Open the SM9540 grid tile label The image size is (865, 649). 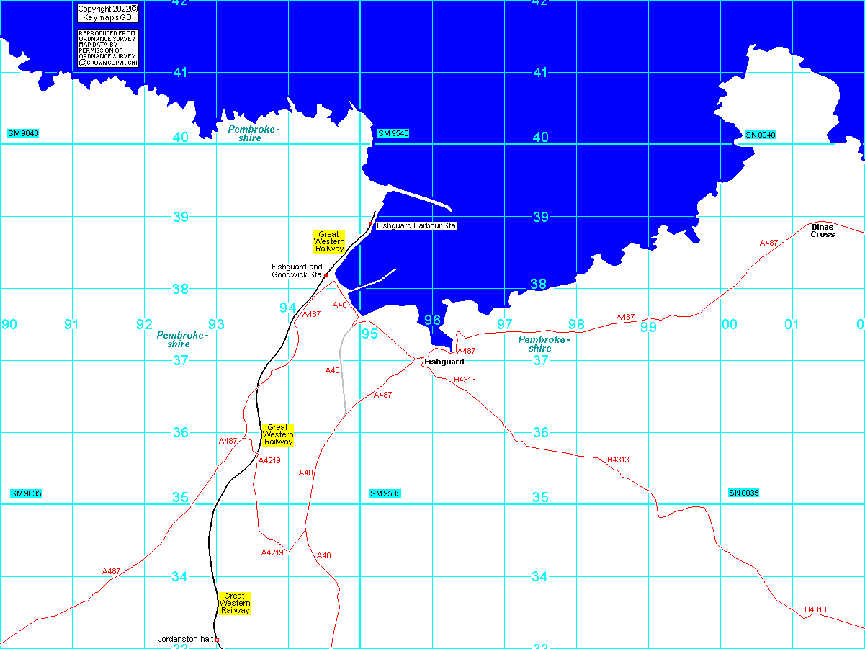pyautogui.click(x=393, y=133)
